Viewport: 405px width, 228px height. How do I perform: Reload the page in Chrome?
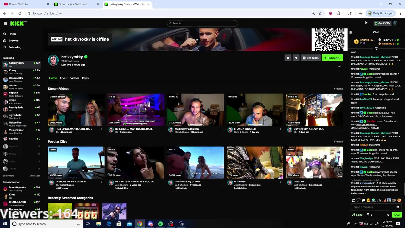20,13
